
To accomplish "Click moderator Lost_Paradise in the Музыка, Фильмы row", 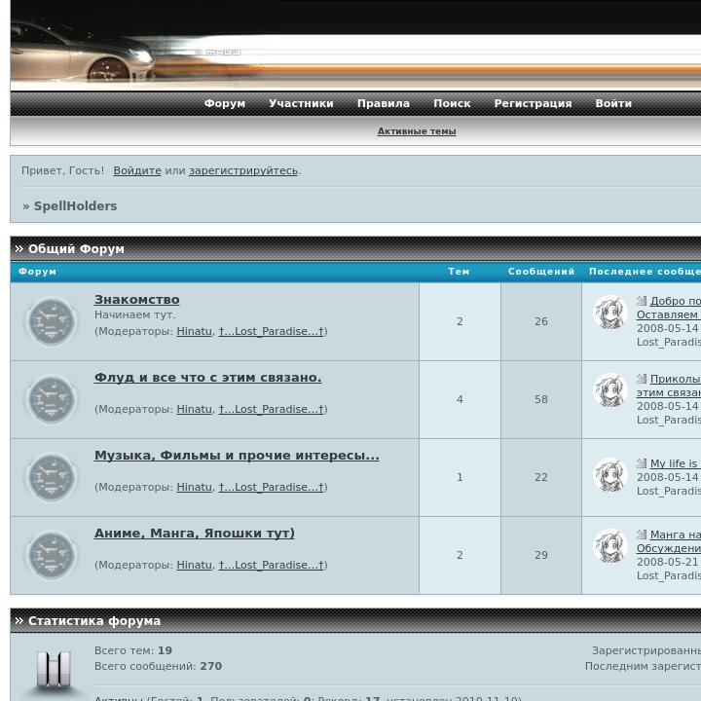I will pyautogui.click(x=272, y=487).
